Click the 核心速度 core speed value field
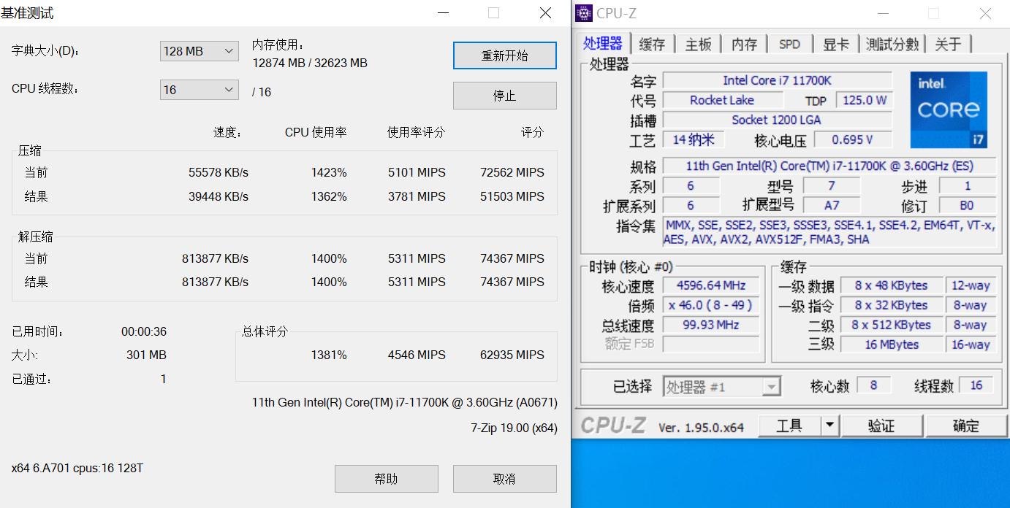 tap(711, 285)
